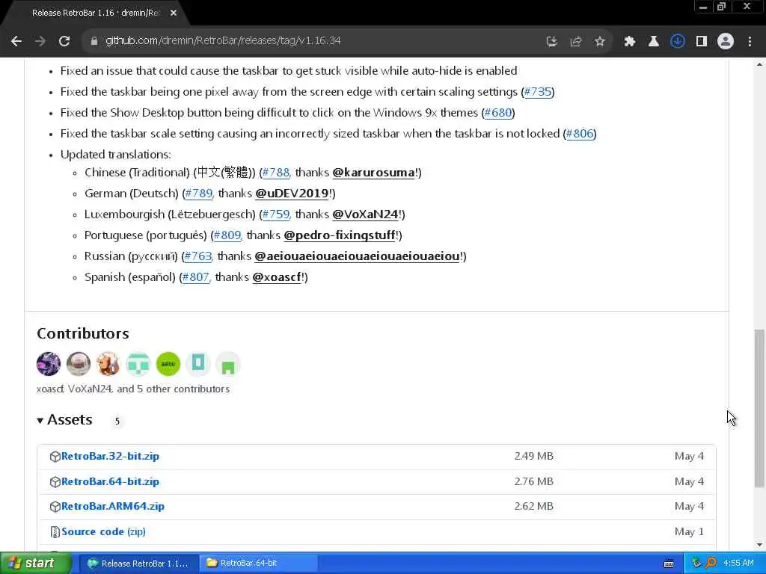Click the orange magnifier system tray icon
Image resolution: width=766 pixels, height=574 pixels.
(711, 564)
